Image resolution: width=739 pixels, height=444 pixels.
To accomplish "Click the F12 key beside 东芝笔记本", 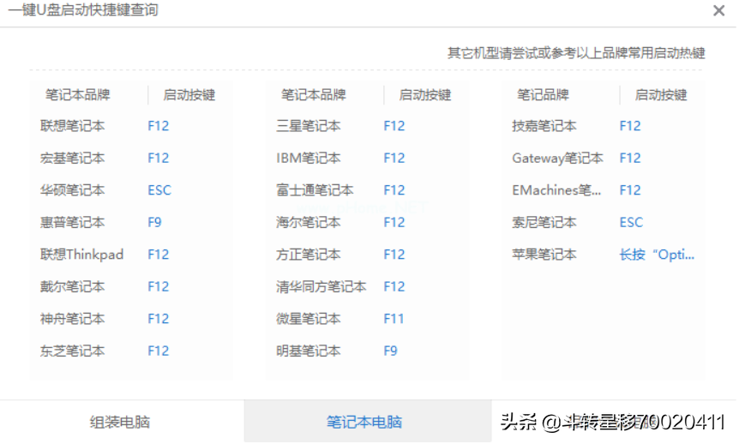I will tap(159, 351).
